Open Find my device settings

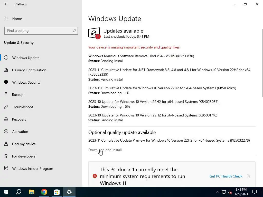click(24, 144)
